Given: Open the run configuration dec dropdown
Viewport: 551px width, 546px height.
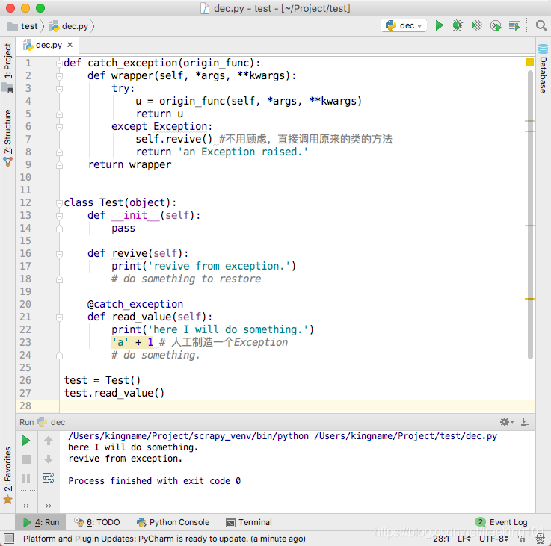Looking at the screenshot, I should click(x=404, y=25).
